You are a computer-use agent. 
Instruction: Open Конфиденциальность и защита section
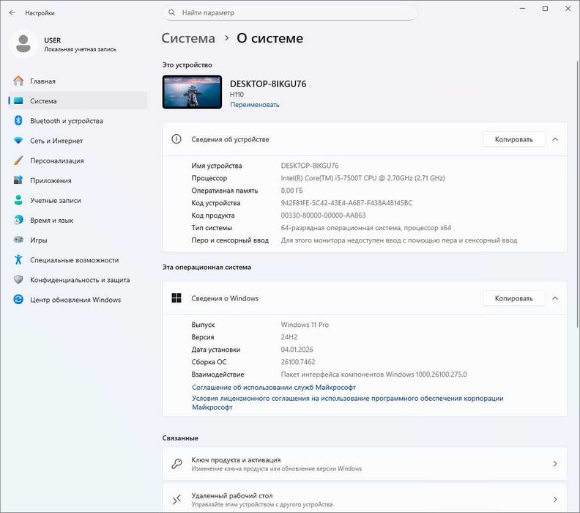[78, 280]
